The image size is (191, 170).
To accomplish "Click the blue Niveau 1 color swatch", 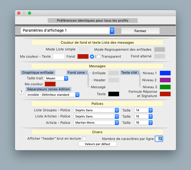I will (x=165, y=73).
